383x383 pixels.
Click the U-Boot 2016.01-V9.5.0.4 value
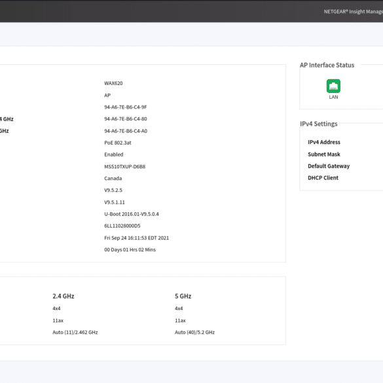[x=132, y=214]
